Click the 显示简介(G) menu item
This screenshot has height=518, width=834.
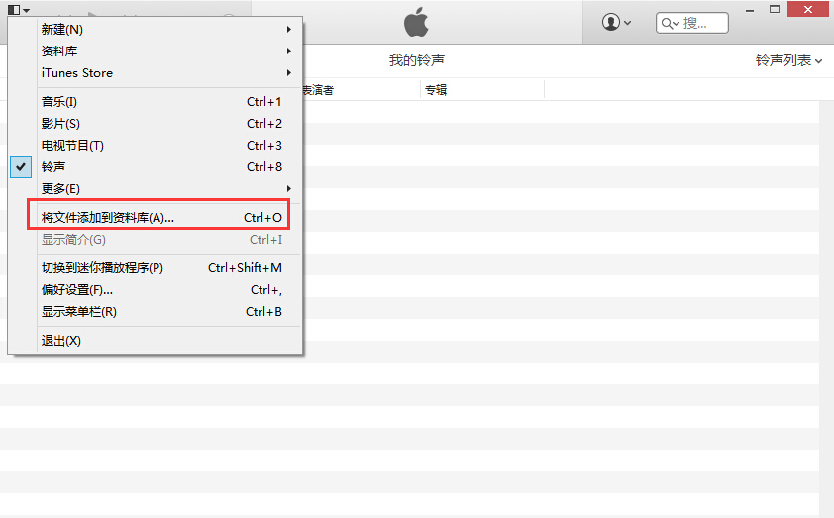pos(166,240)
